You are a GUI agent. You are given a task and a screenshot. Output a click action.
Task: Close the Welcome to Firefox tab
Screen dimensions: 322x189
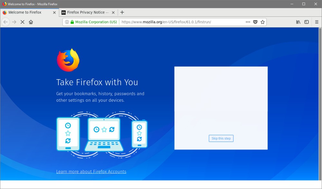[x=54, y=12]
